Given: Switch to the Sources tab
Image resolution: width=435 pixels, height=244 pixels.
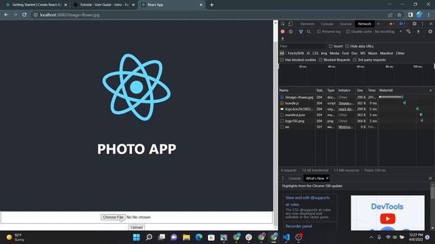Looking at the screenshot, I should pos(345,24).
